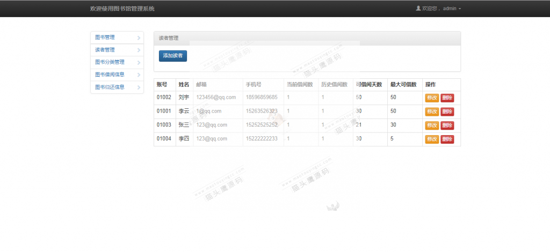
Task: Click the user icon beside 欢迎您
Action: pyautogui.click(x=418, y=8)
